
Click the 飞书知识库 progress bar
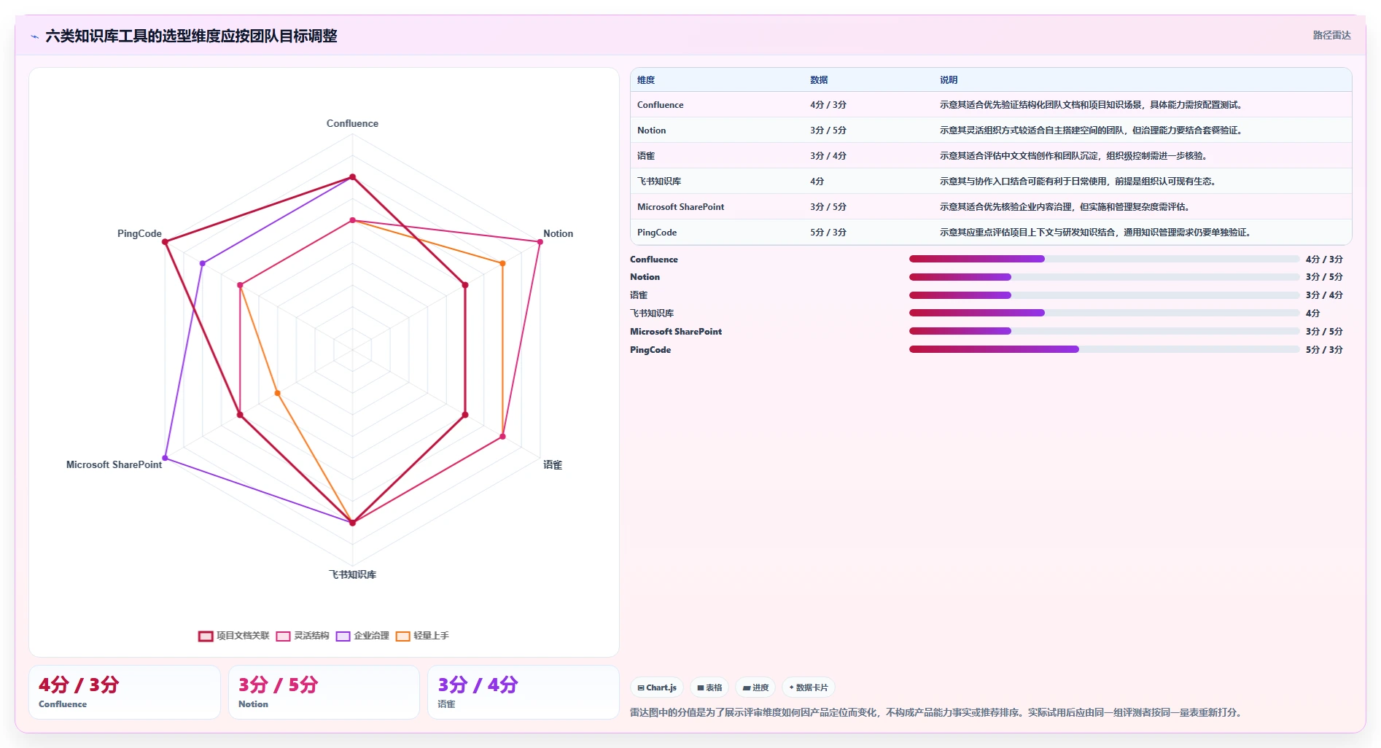tap(1104, 313)
